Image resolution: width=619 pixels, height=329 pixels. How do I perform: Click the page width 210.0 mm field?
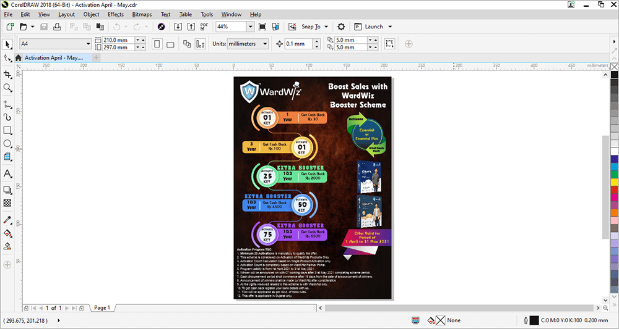(118, 40)
